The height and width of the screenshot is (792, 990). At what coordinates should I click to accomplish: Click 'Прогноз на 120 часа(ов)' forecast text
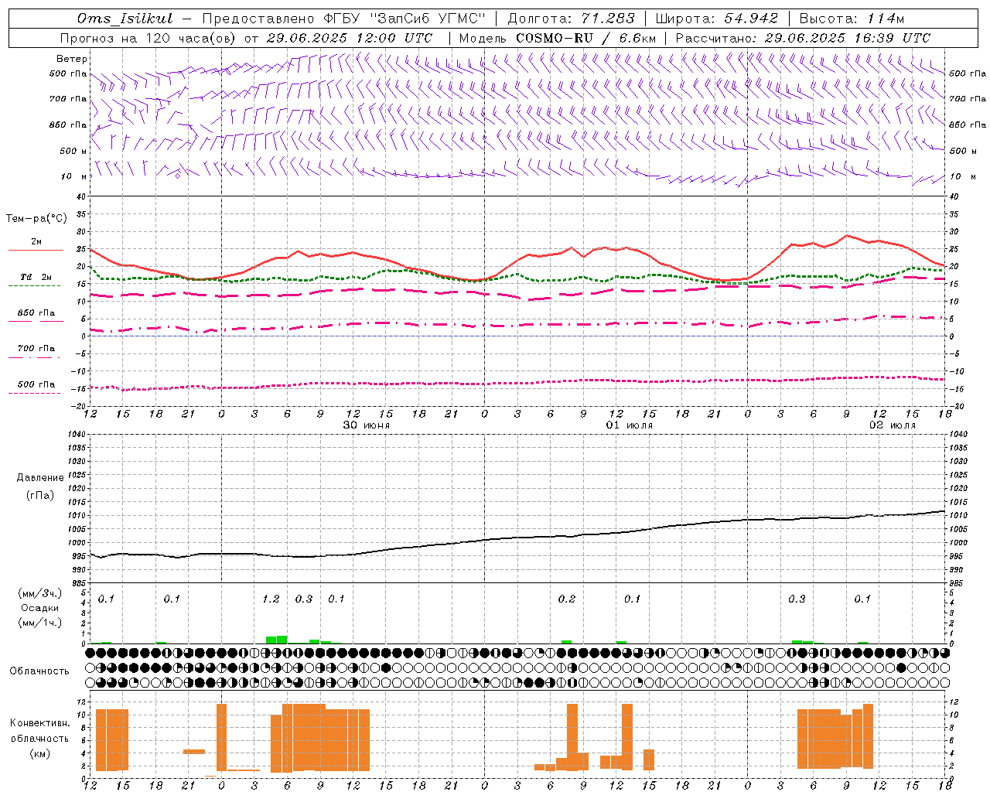148,38
